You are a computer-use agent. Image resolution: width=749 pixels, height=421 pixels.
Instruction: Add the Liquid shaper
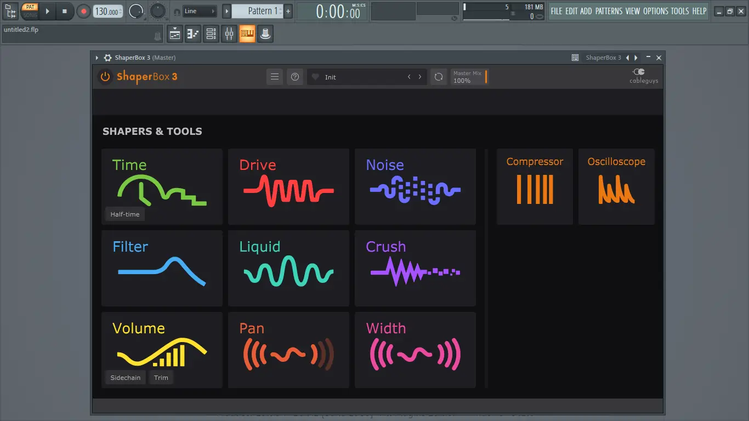[x=288, y=268]
